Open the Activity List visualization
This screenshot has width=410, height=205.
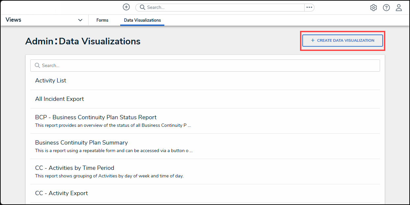pos(51,80)
